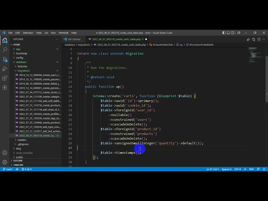Expand the app folder
268x201 pixels.
(18, 49)
